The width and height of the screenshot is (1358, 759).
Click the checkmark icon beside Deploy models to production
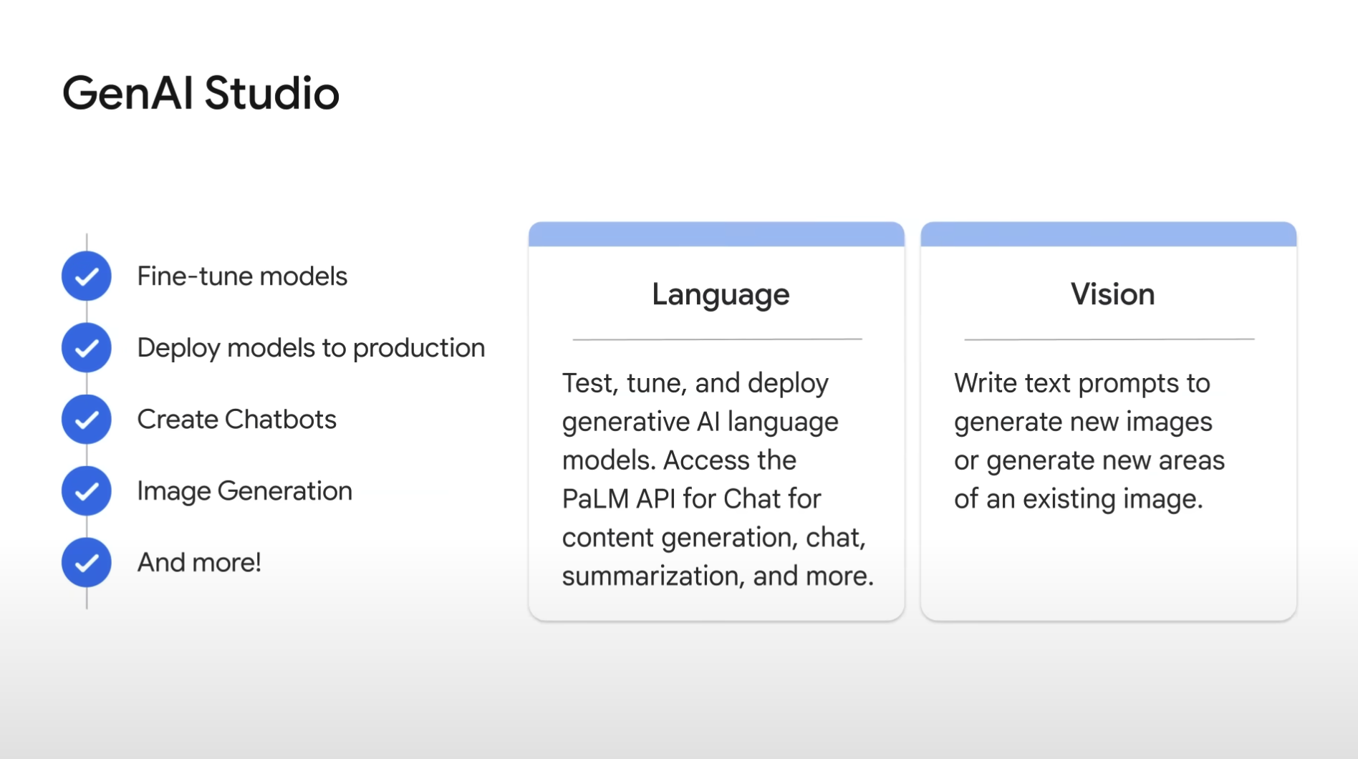click(87, 348)
